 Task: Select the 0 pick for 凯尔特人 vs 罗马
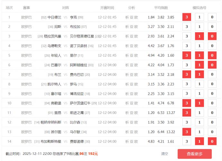212,84
